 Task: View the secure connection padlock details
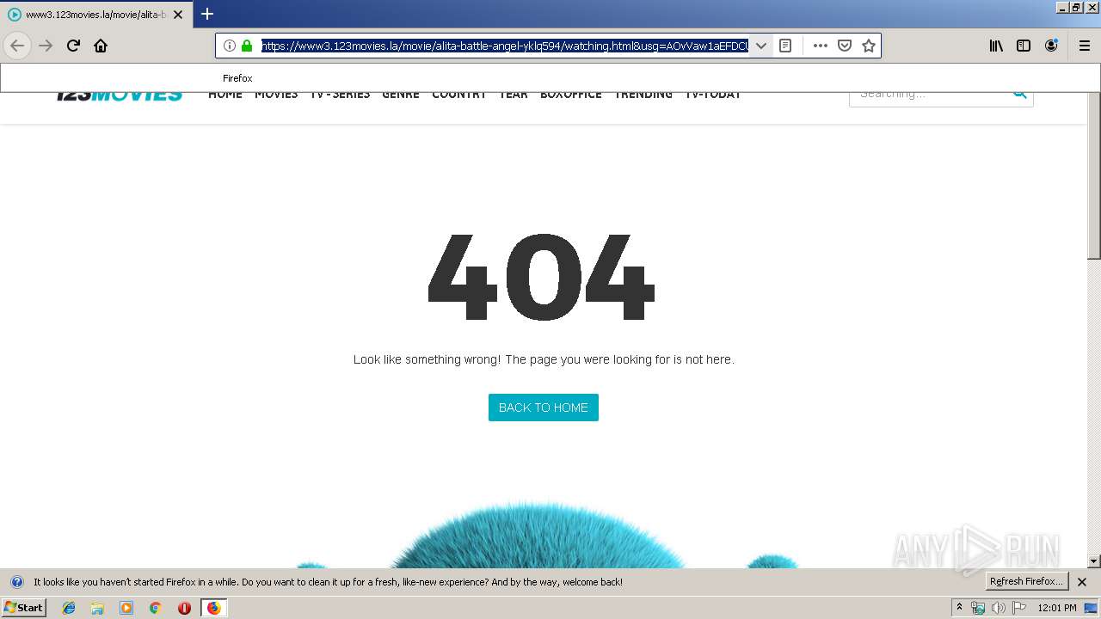247,46
